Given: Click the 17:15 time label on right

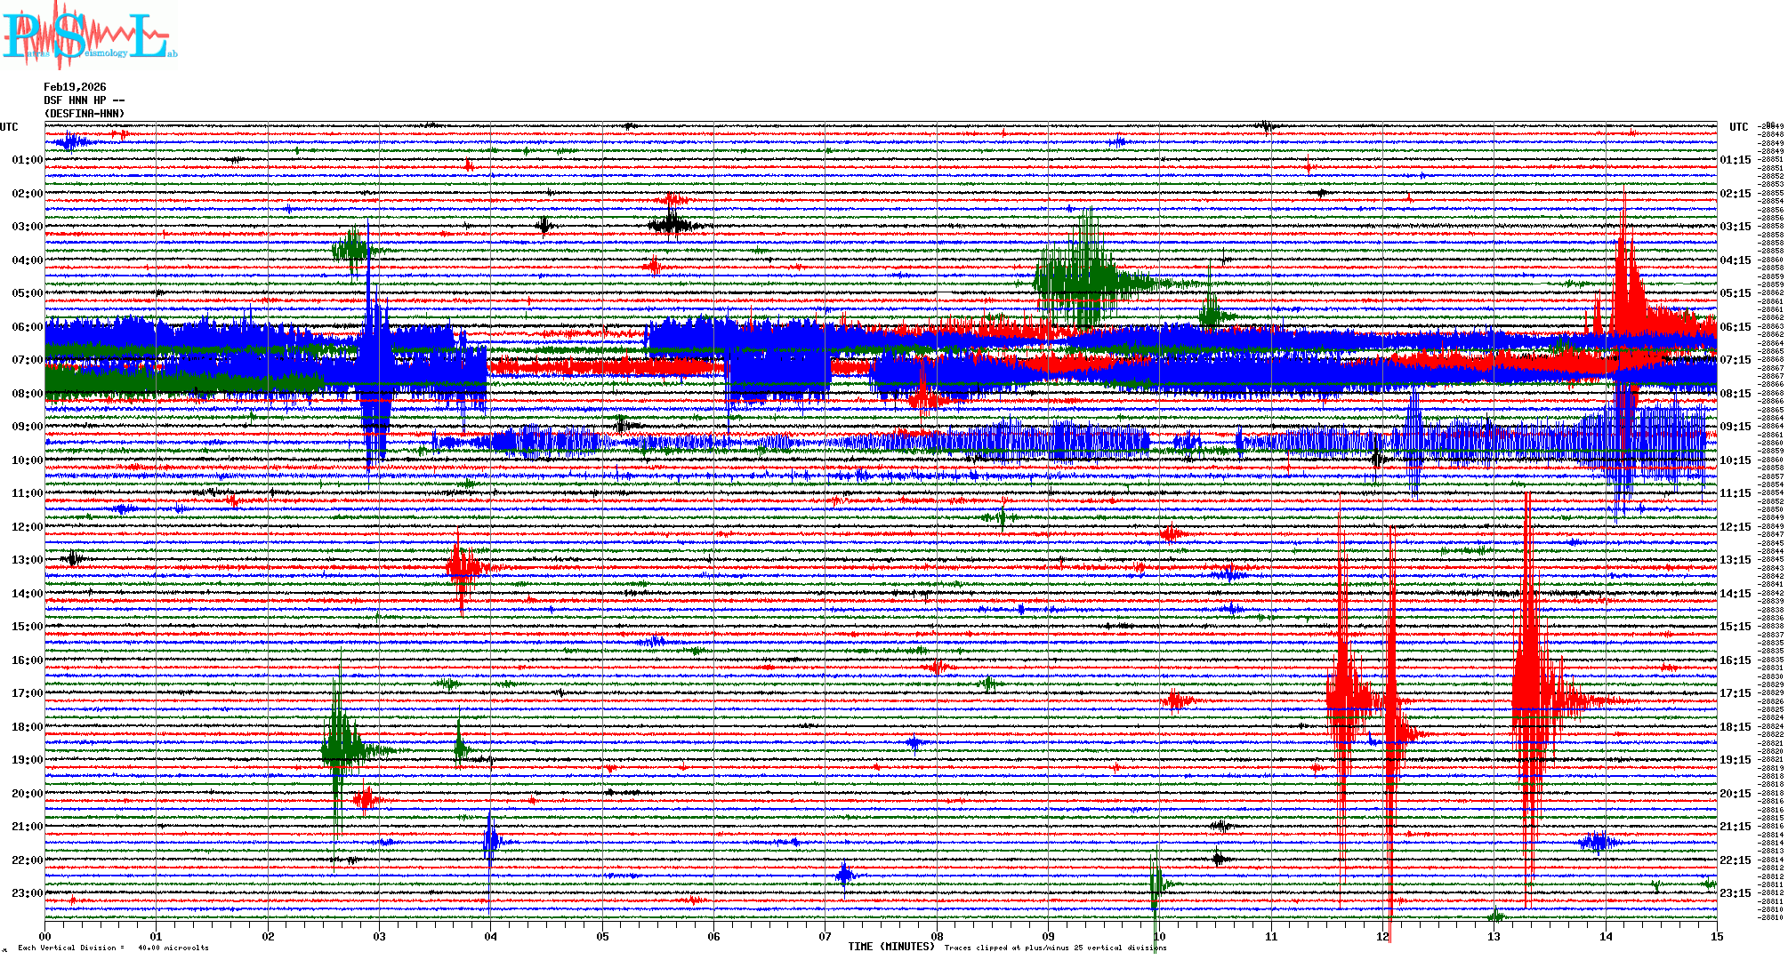Looking at the screenshot, I should click(x=1735, y=693).
